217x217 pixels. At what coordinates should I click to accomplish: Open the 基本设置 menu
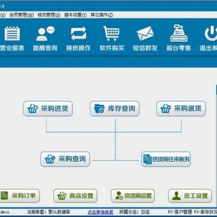(75, 15)
